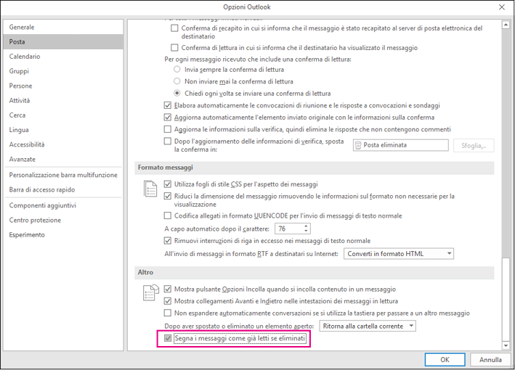Enable Conferma di recapito checkbox

click(174, 28)
